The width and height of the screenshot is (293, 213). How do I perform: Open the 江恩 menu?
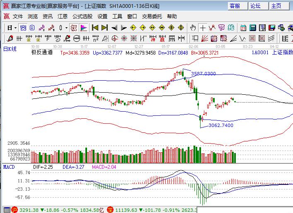(62, 17)
